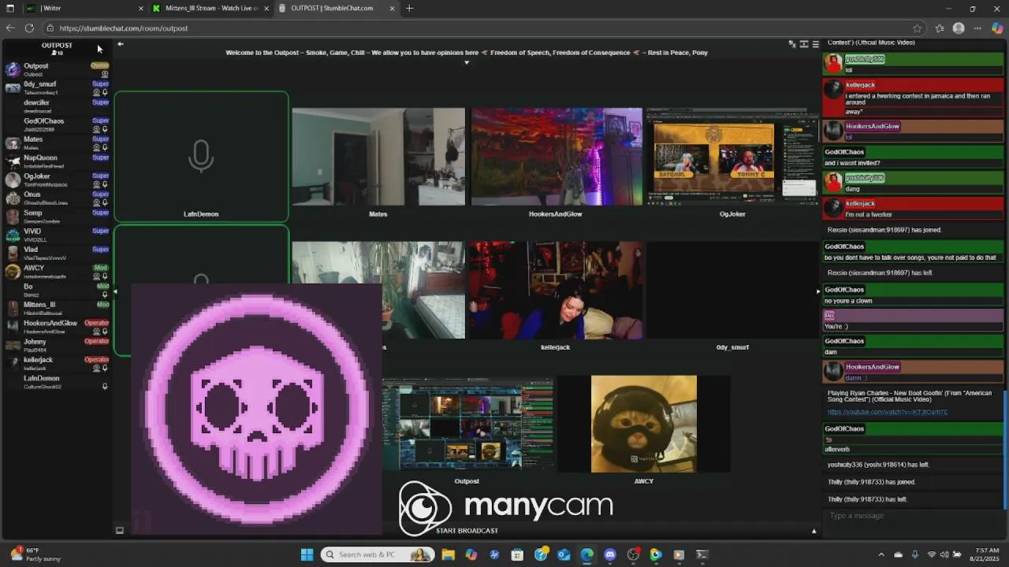This screenshot has height=567, width=1009.
Task: Click the small triangle at the user list edge
Action: (x=115, y=291)
